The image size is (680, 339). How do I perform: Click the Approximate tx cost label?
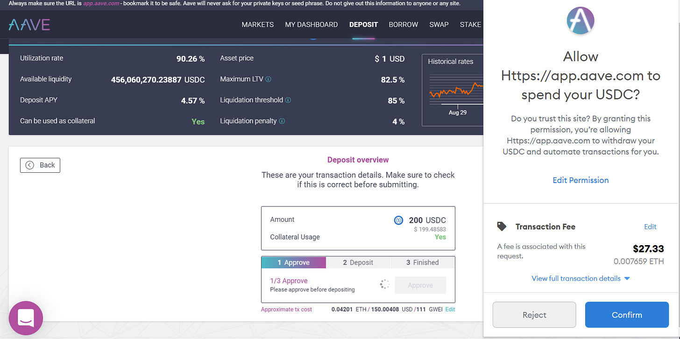click(x=286, y=309)
